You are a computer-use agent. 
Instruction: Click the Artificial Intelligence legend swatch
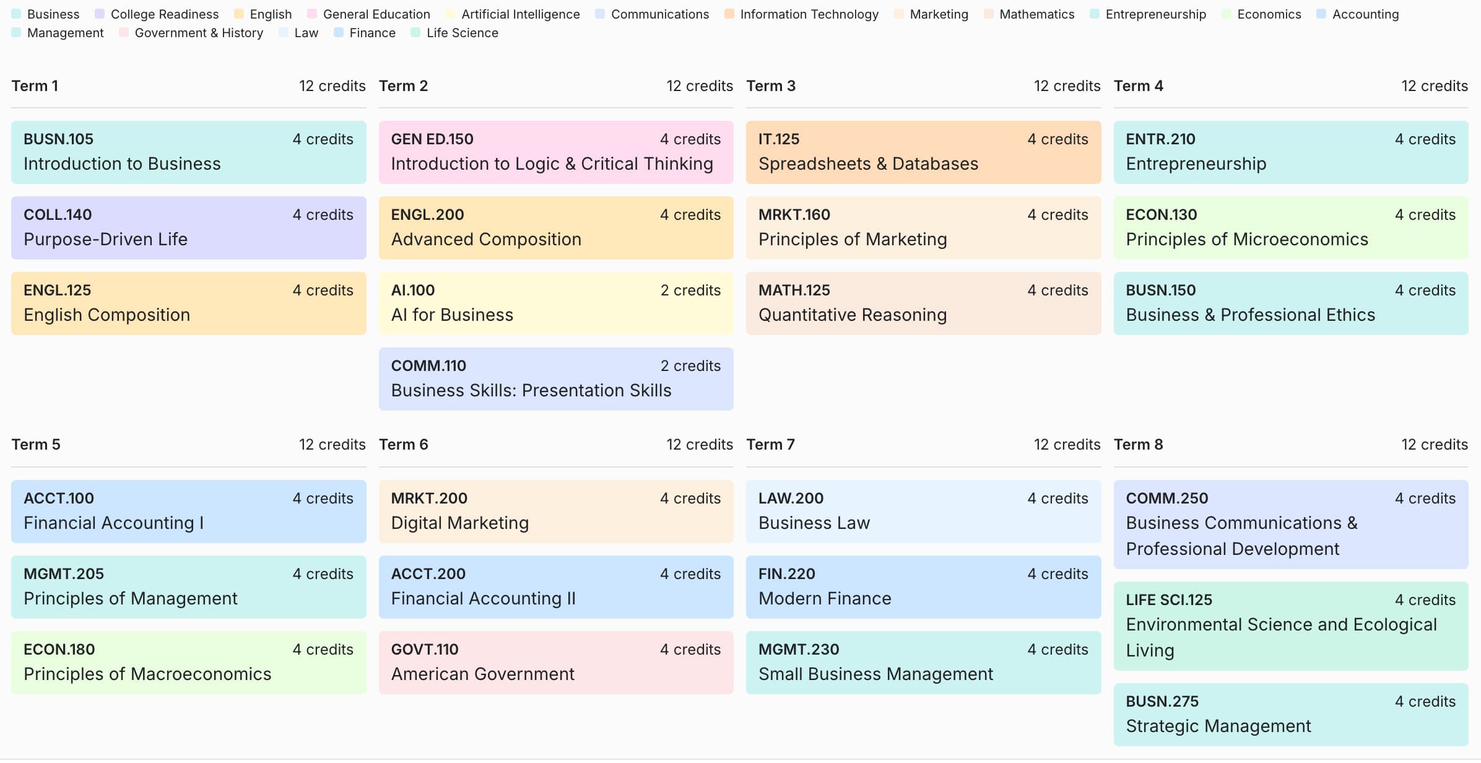coord(450,14)
